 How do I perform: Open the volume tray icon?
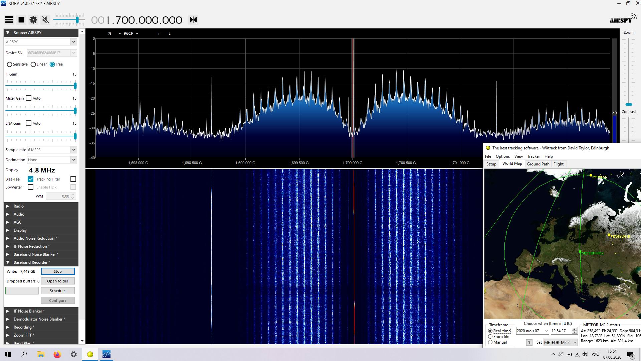(x=585, y=354)
